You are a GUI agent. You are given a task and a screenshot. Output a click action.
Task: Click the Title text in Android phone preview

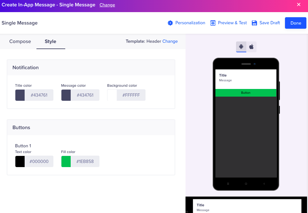pyautogui.click(x=223, y=75)
